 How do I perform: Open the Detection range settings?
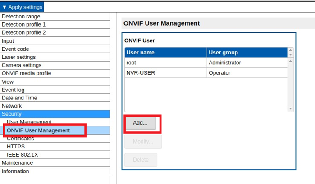(21, 17)
